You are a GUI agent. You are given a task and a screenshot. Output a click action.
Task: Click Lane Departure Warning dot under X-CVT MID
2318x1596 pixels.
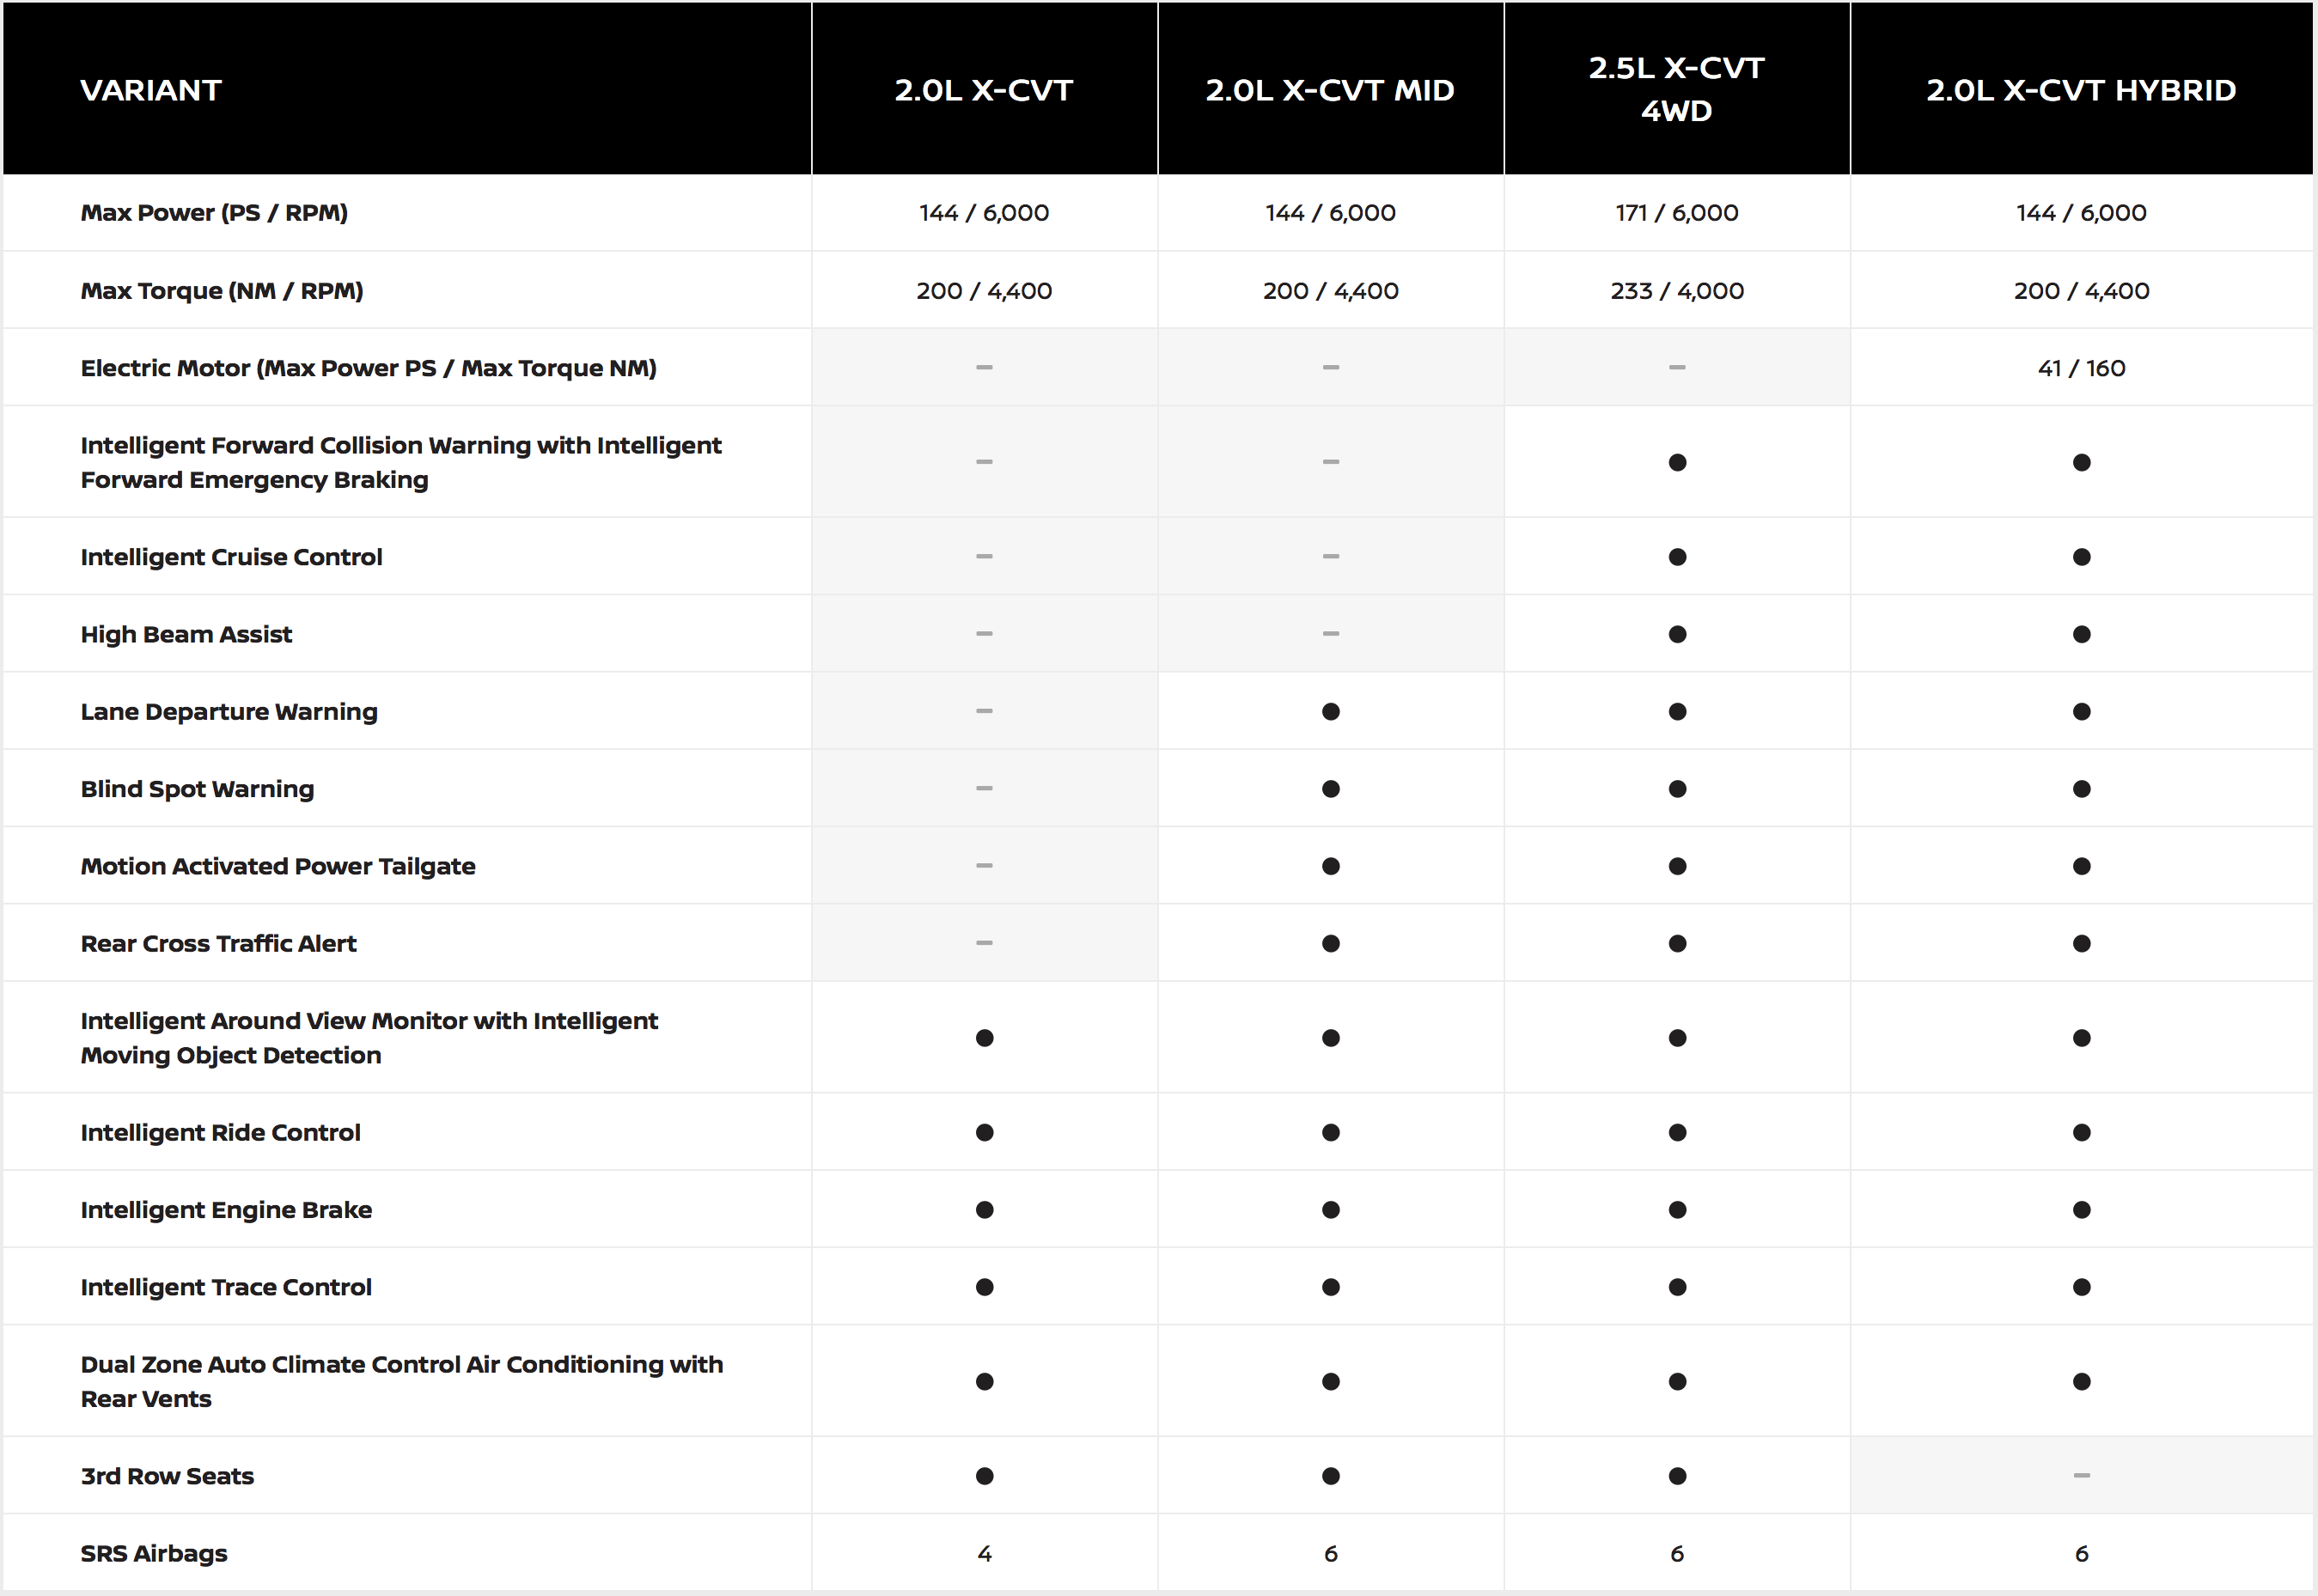click(x=1330, y=712)
